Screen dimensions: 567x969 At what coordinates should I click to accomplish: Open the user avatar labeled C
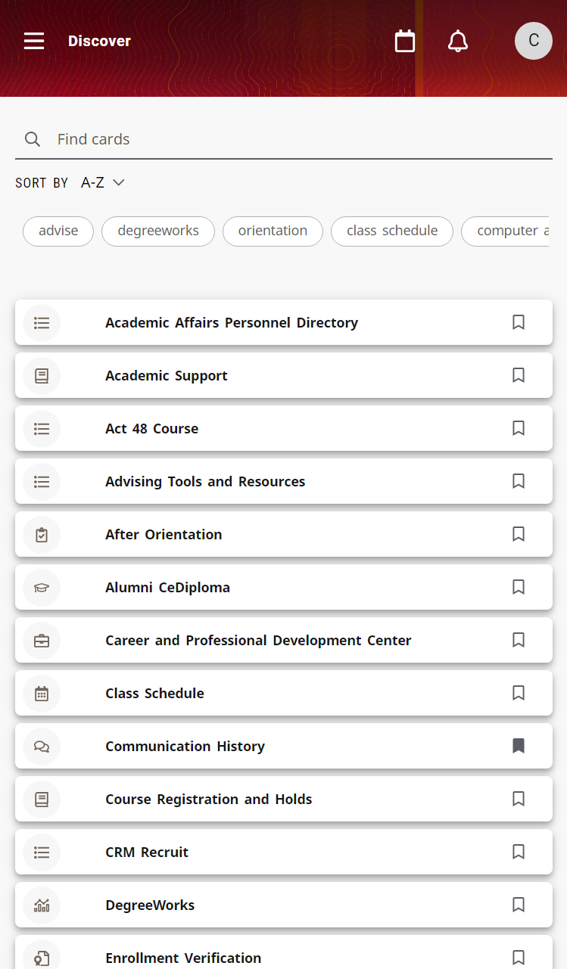pyautogui.click(x=534, y=41)
